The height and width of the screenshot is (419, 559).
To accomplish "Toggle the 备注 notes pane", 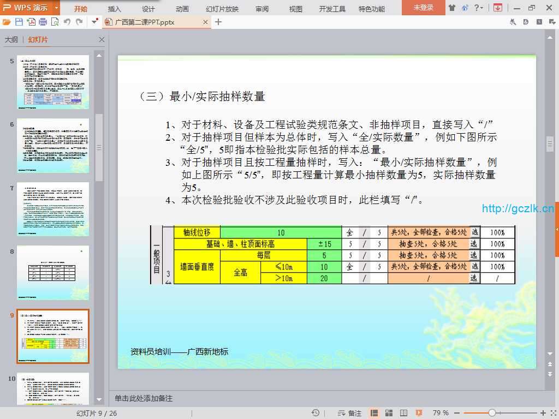I will (x=350, y=413).
